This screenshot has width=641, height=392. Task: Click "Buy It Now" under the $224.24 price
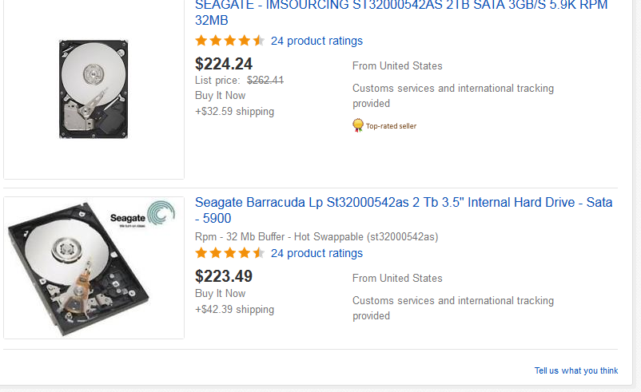pos(221,96)
